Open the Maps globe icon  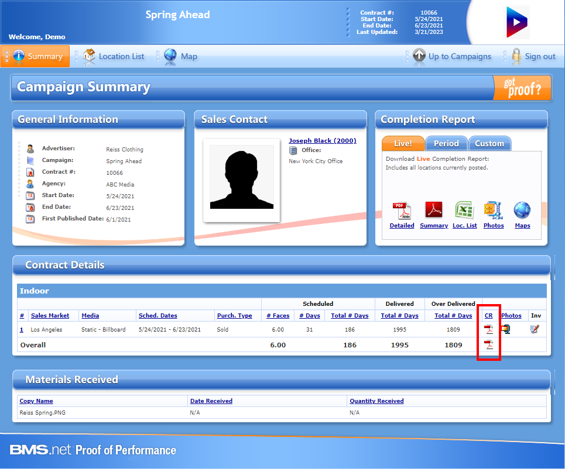[x=522, y=211]
